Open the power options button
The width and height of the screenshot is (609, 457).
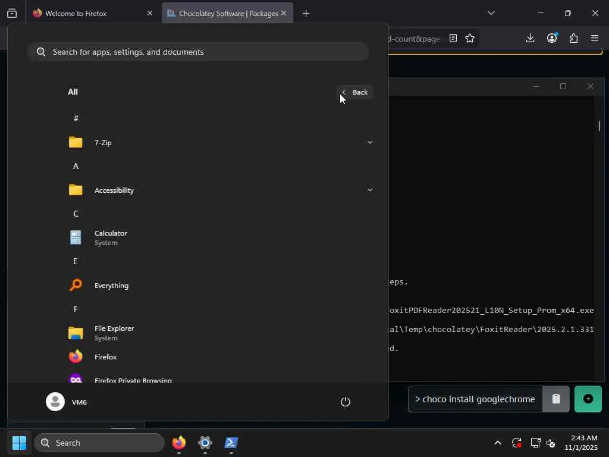tap(346, 402)
